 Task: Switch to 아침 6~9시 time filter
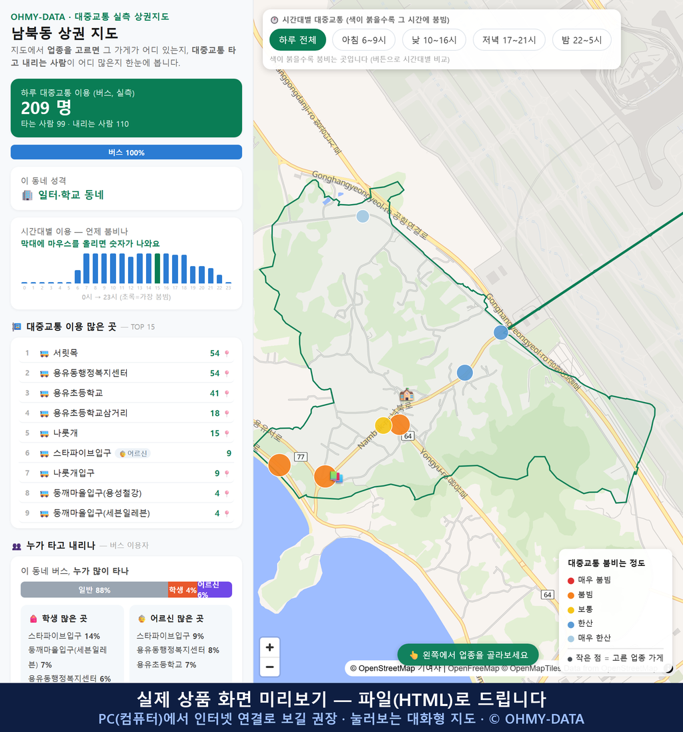tap(364, 40)
